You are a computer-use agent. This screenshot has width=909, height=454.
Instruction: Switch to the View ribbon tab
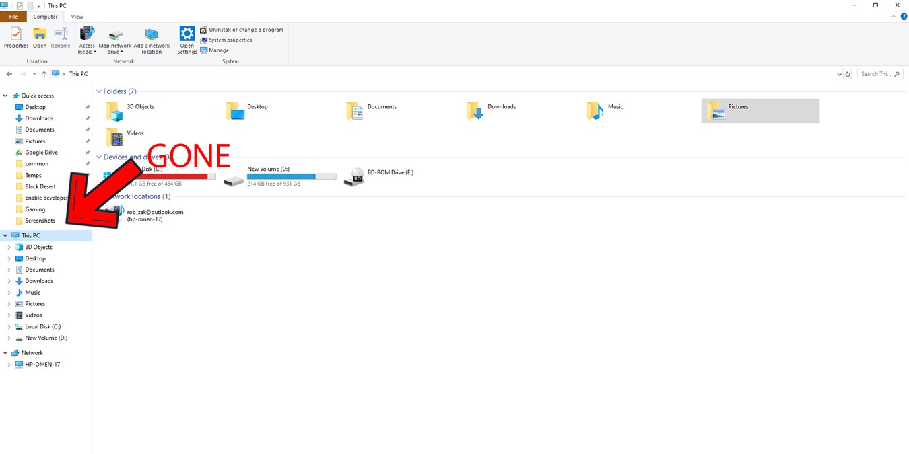point(77,16)
